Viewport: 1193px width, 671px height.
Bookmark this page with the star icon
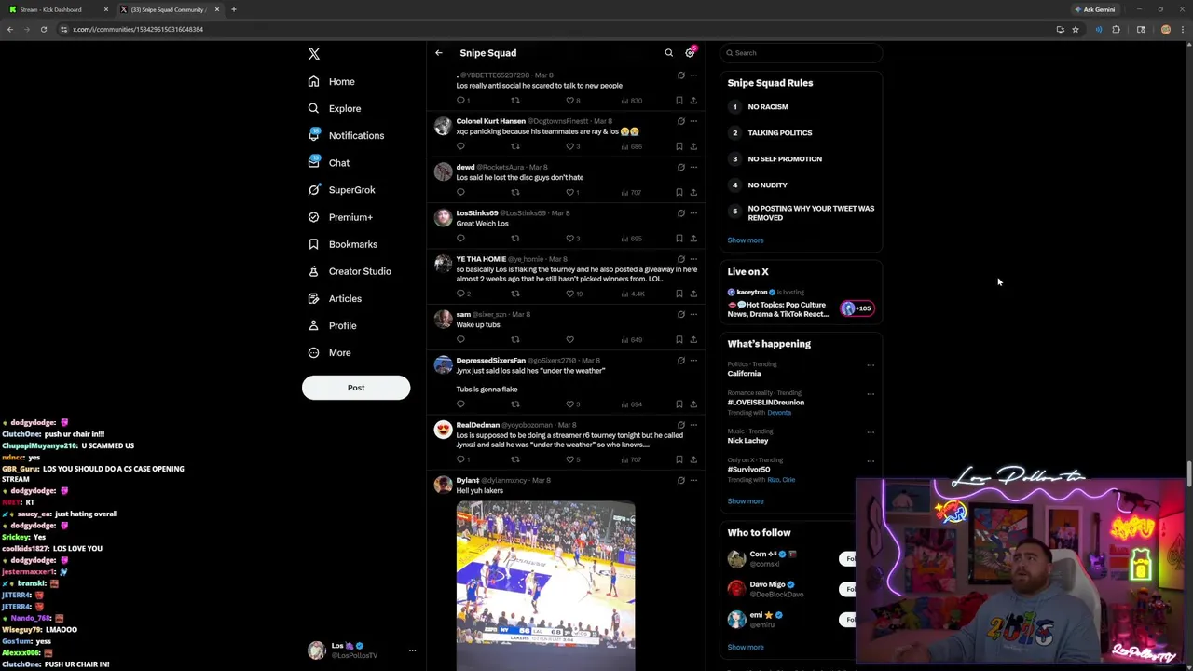[1075, 29]
